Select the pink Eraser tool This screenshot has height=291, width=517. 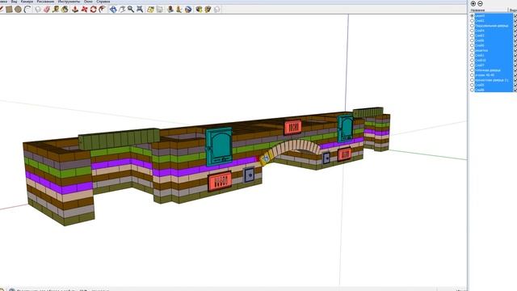click(x=47, y=9)
